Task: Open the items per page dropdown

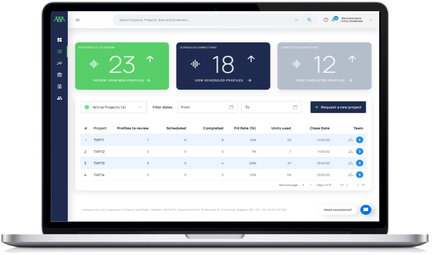Action: tap(307, 185)
